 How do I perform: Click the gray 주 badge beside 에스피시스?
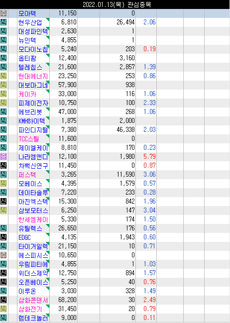point(3,255)
